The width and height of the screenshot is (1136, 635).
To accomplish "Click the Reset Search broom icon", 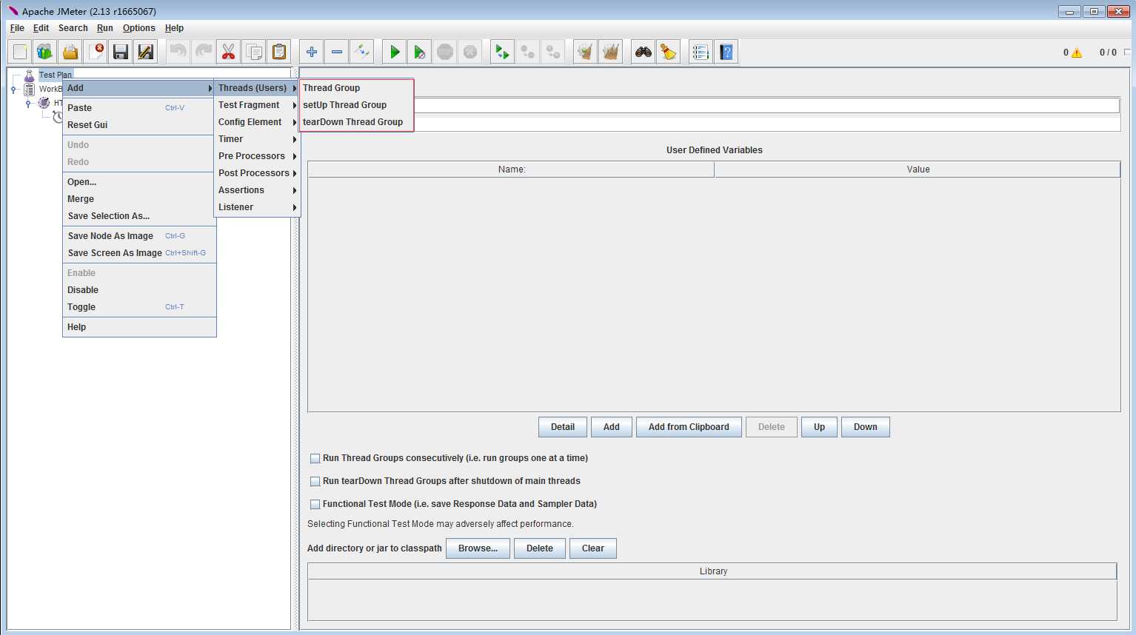I will tap(669, 52).
